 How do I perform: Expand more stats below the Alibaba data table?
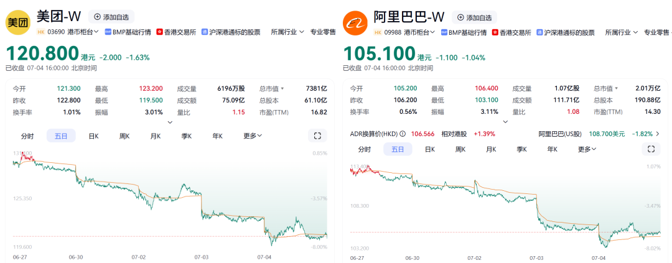click(x=505, y=122)
